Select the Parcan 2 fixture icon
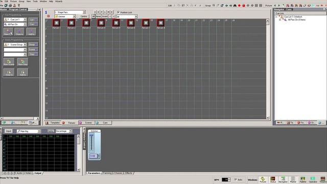327x184 pixels. [x=72, y=22]
